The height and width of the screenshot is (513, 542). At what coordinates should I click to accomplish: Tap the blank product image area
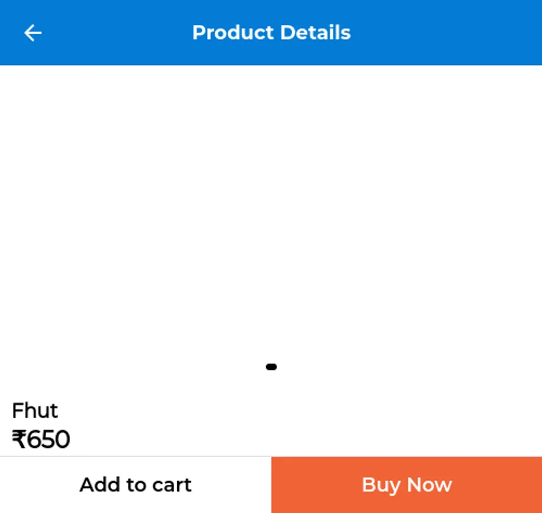point(271,211)
